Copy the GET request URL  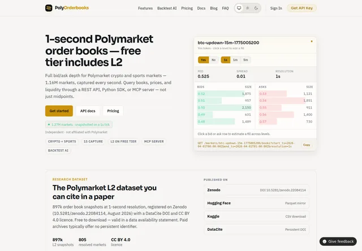click(x=307, y=145)
